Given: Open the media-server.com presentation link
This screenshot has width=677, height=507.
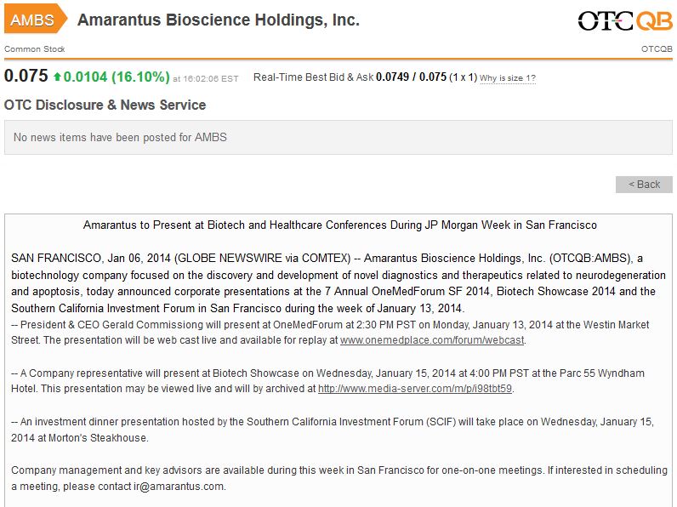Looking at the screenshot, I should click(415, 389).
